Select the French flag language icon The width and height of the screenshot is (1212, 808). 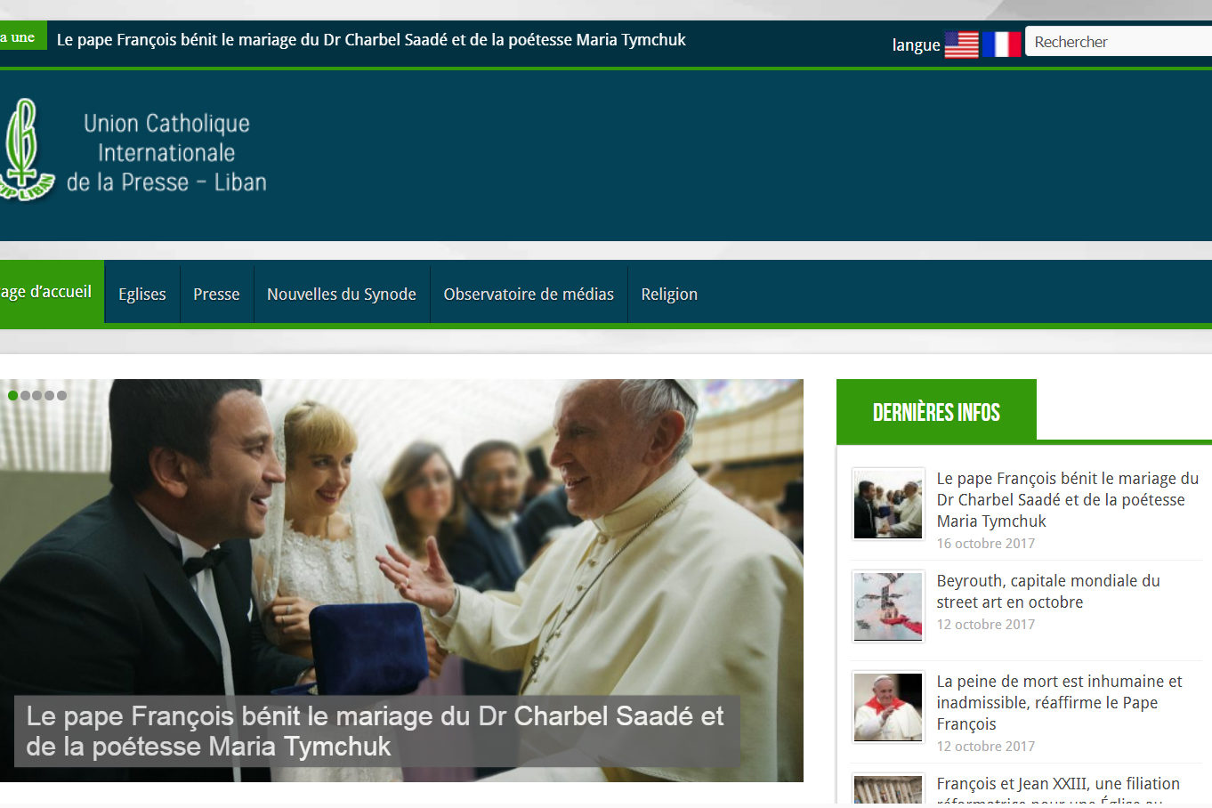[1001, 44]
